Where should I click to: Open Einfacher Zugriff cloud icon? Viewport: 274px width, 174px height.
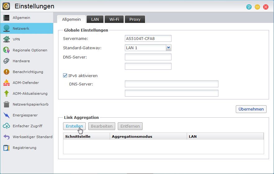coord(7,126)
